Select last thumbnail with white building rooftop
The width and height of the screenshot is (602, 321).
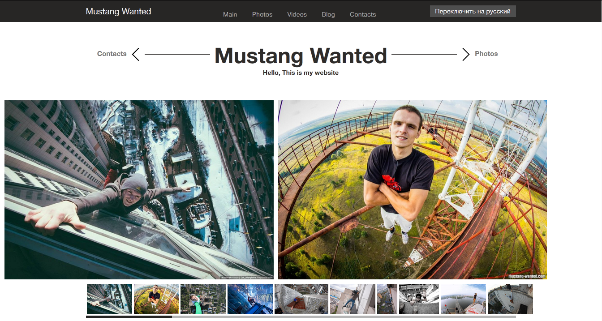tap(510, 299)
